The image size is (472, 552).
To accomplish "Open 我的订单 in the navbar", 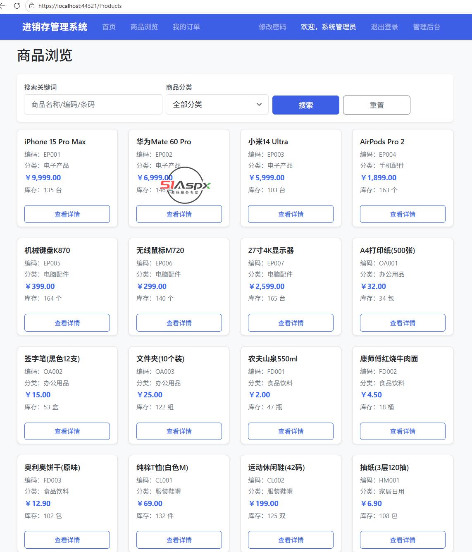I will tap(186, 27).
